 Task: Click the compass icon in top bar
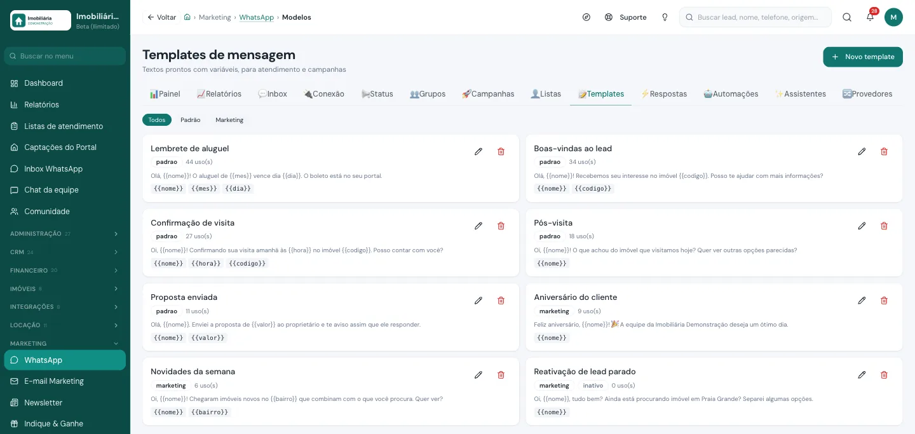coord(586,17)
